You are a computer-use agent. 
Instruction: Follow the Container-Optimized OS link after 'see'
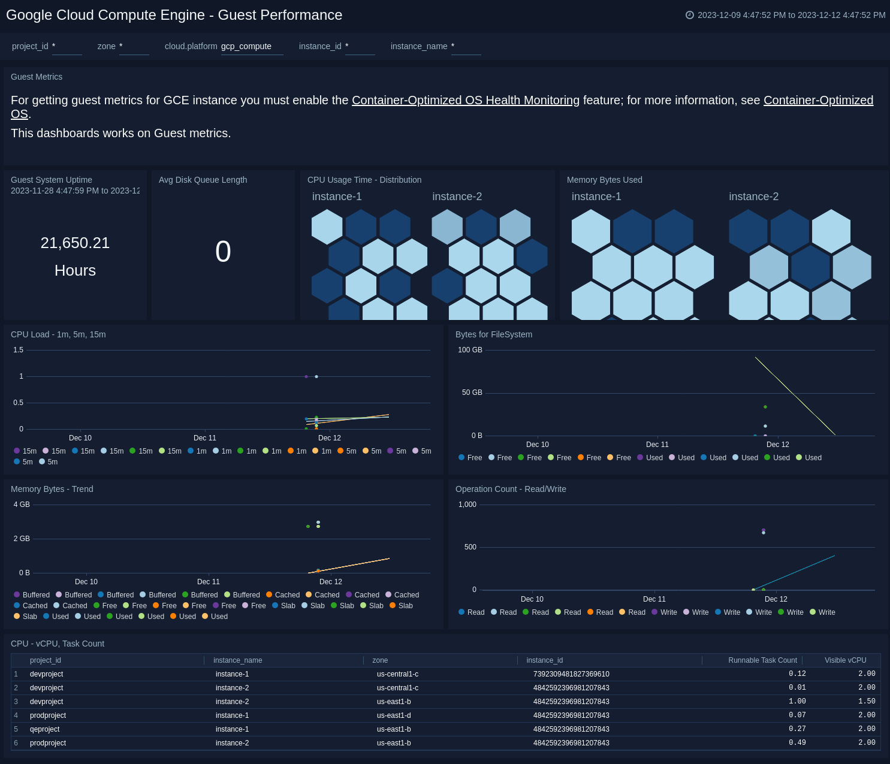[818, 100]
